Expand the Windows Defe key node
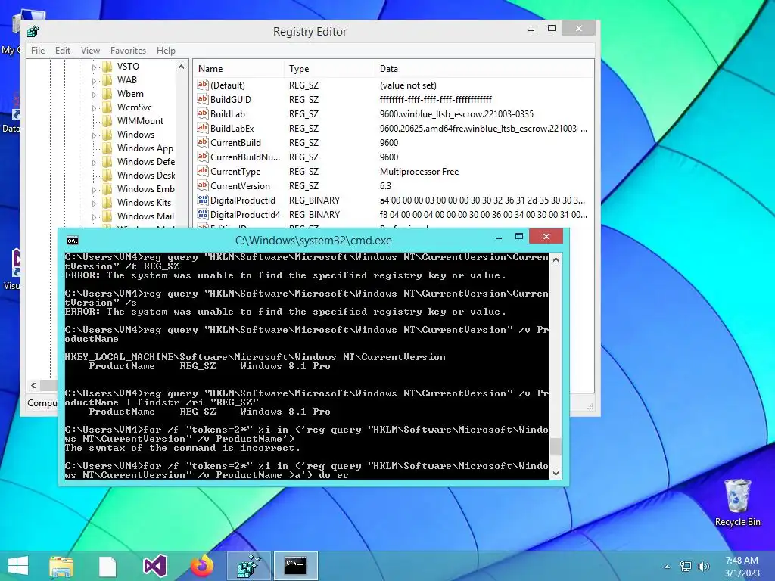The width and height of the screenshot is (775, 581). 94,162
